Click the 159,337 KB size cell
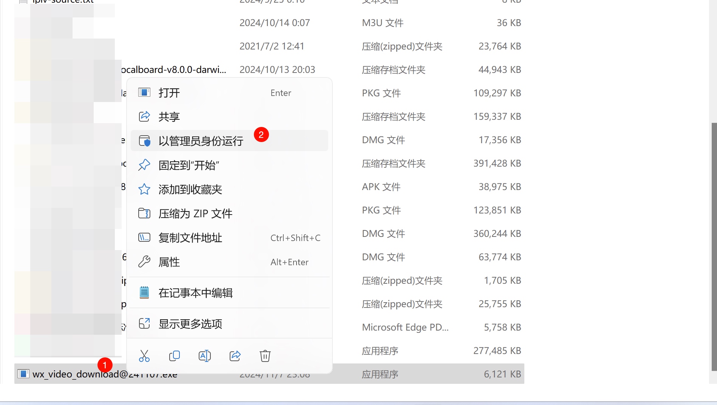The image size is (717, 405). pyautogui.click(x=497, y=117)
